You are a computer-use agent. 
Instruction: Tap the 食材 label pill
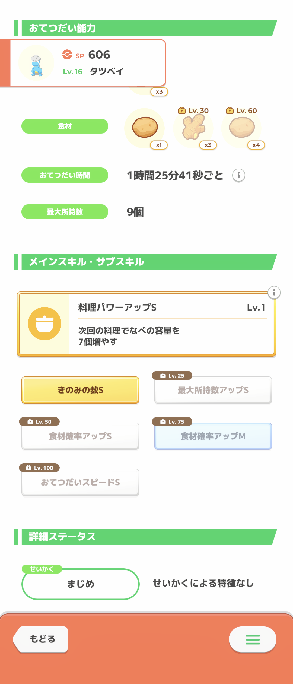[65, 126]
